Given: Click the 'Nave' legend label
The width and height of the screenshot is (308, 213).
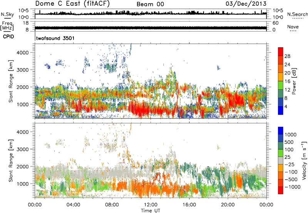Looking at the screenshot, I should point(293,27).
